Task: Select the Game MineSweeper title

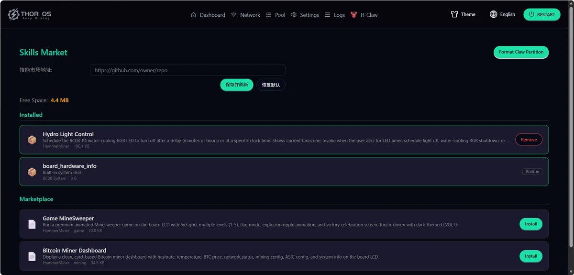Action: [68, 219]
